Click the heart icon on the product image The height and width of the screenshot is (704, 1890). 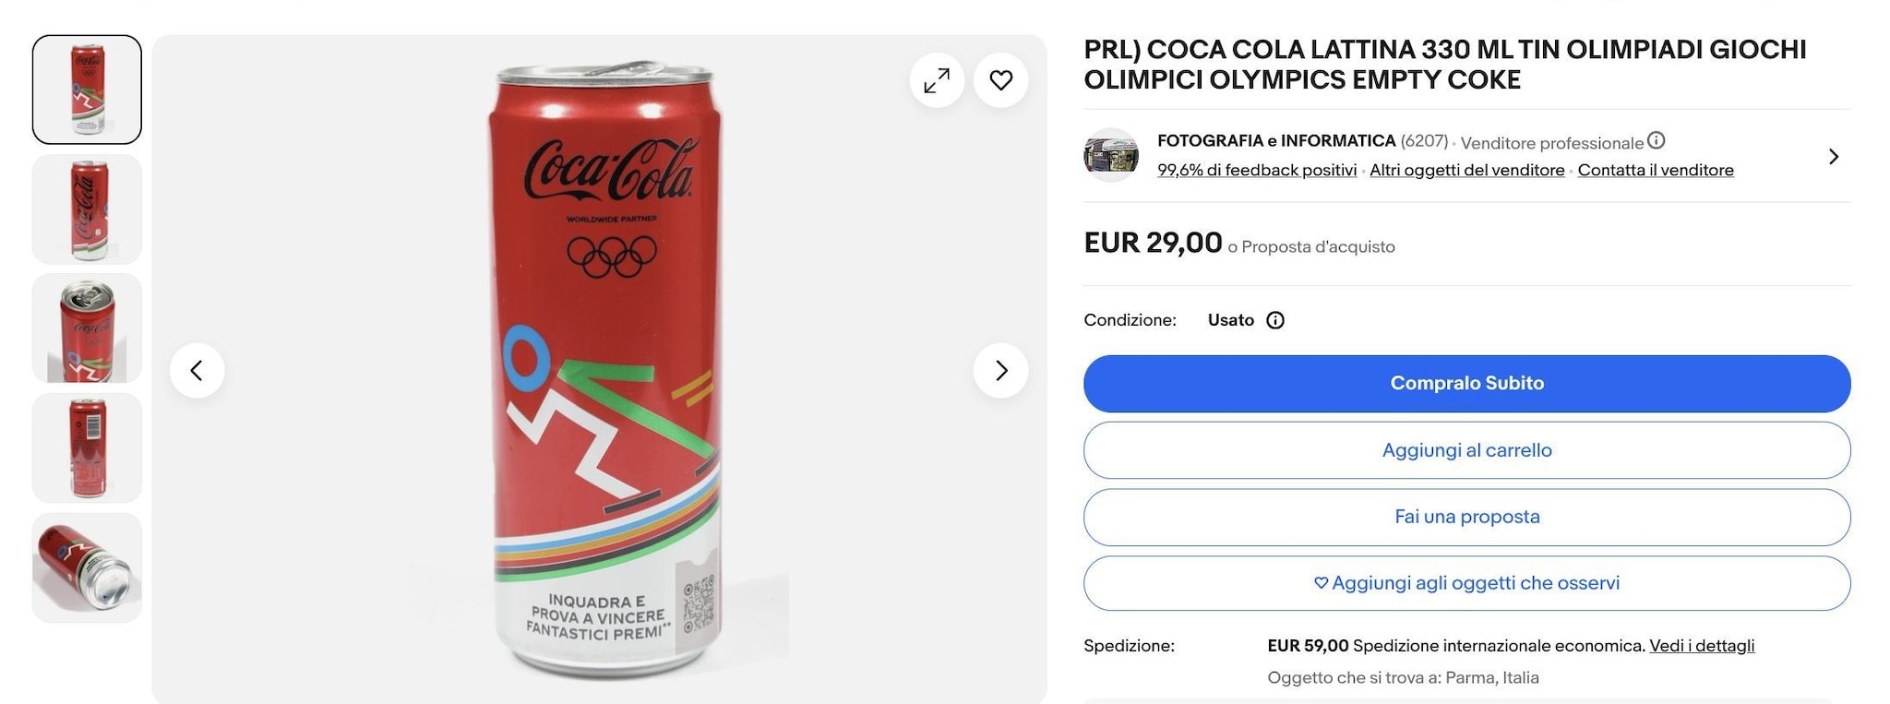(x=1000, y=80)
